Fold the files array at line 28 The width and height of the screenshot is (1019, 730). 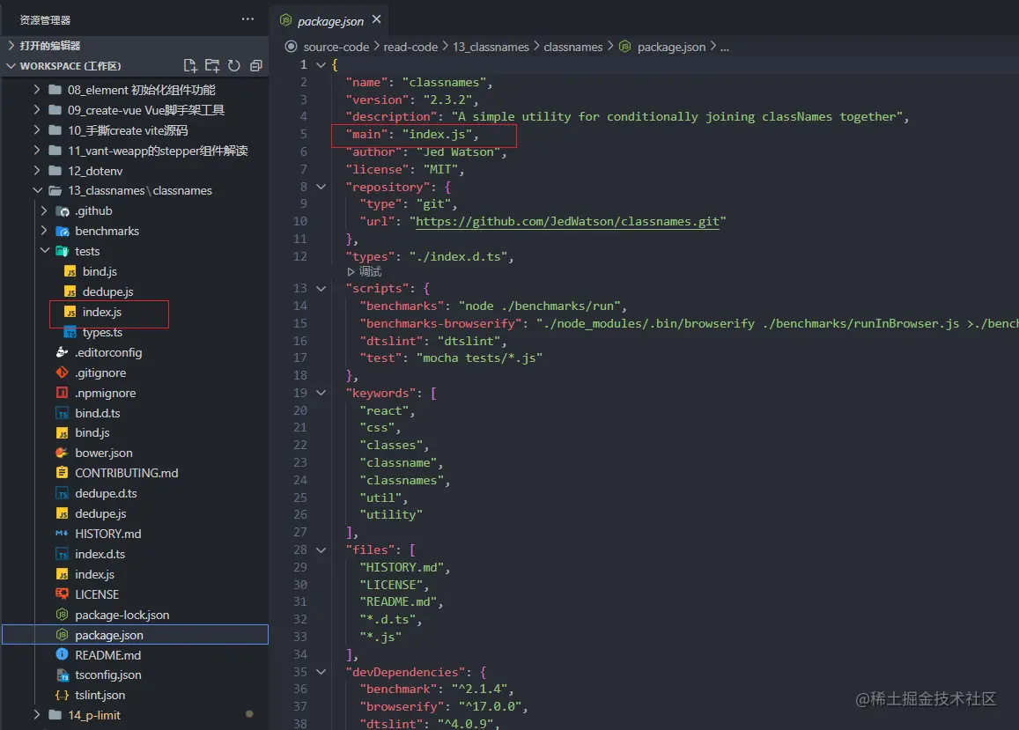pyautogui.click(x=321, y=550)
